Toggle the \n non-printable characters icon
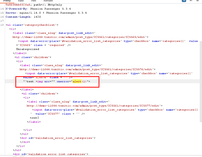 [x=191, y=1]
